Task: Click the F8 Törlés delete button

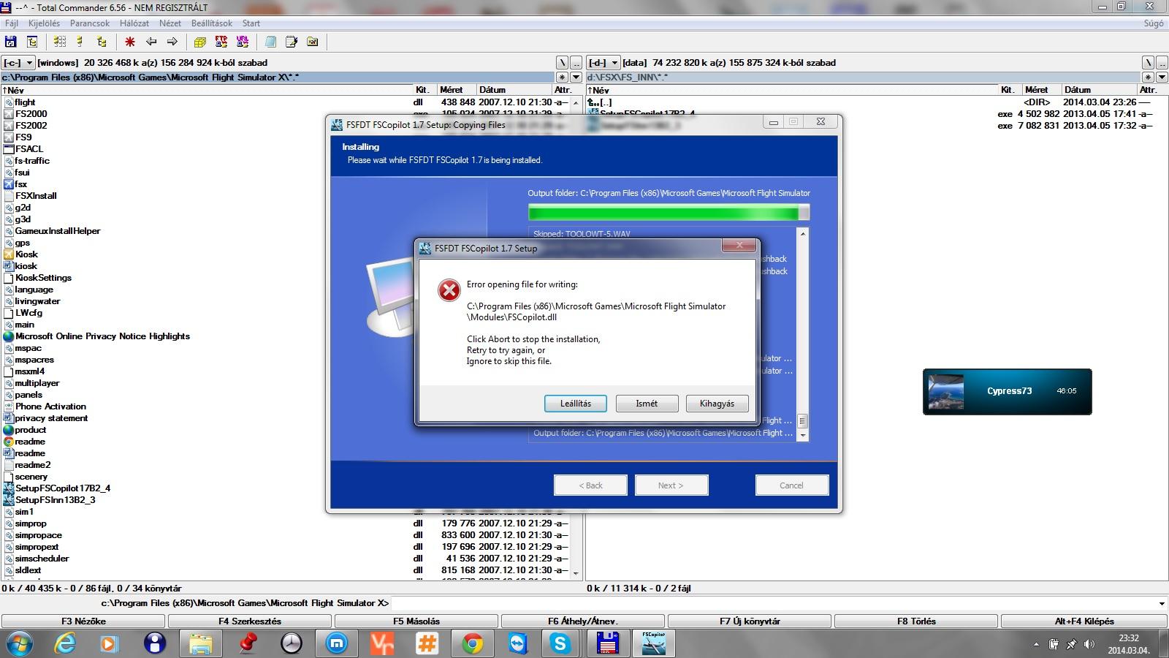Action: (x=916, y=621)
